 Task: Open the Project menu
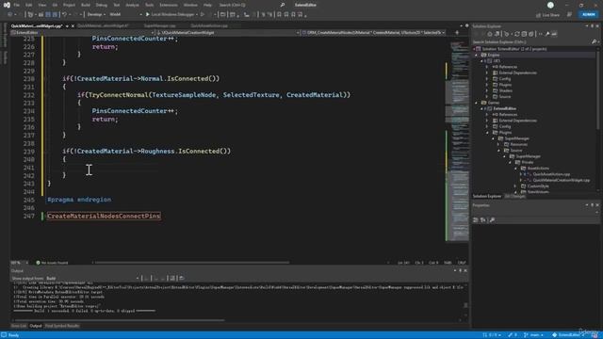[69, 5]
